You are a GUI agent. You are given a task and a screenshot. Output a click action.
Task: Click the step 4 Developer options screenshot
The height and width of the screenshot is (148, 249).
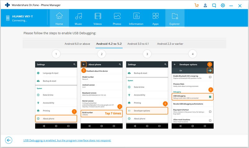(x=192, y=95)
